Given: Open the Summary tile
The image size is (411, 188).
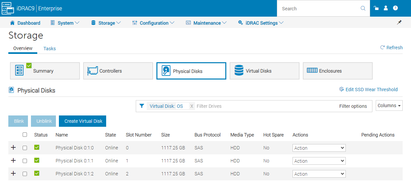Looking at the screenshot, I should click(x=45, y=71).
